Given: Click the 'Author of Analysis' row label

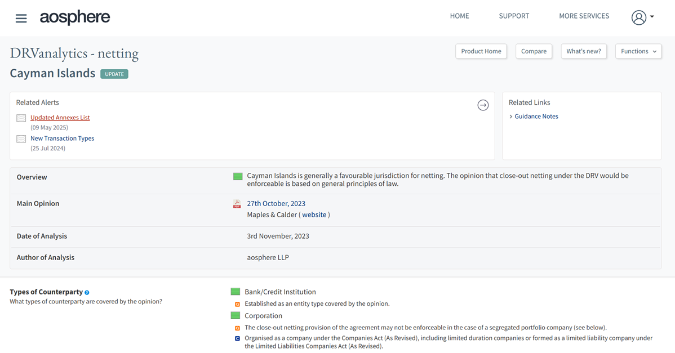Looking at the screenshot, I should [x=46, y=257].
